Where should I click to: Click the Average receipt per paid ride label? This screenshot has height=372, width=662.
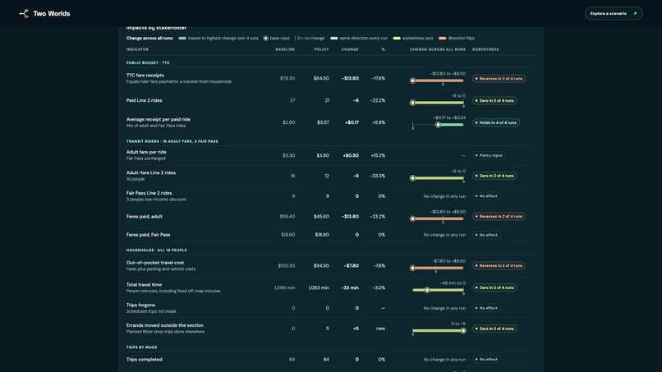pyautogui.click(x=159, y=120)
